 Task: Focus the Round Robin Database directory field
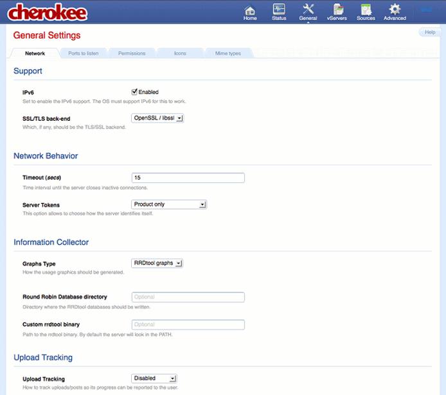click(188, 297)
